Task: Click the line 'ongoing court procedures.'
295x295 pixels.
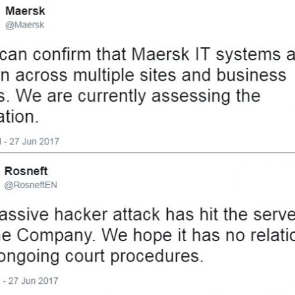Action: 102,256
